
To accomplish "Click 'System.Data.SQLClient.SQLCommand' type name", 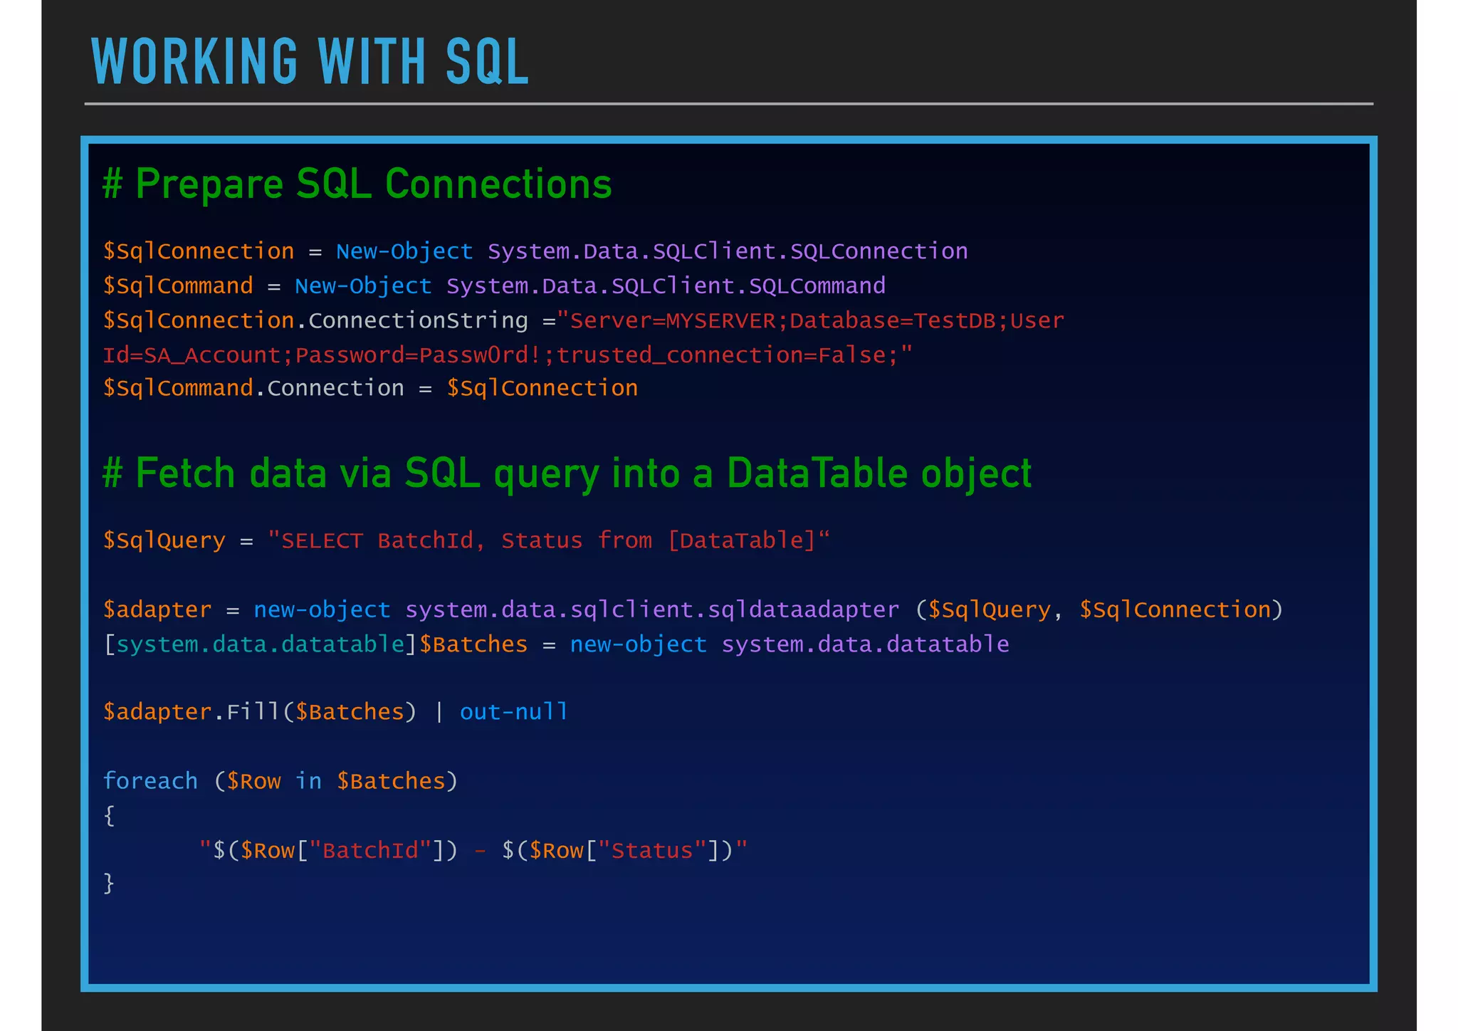I will (666, 286).
